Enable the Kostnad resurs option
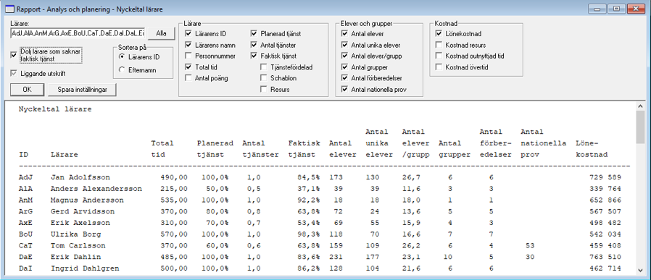 coord(439,45)
